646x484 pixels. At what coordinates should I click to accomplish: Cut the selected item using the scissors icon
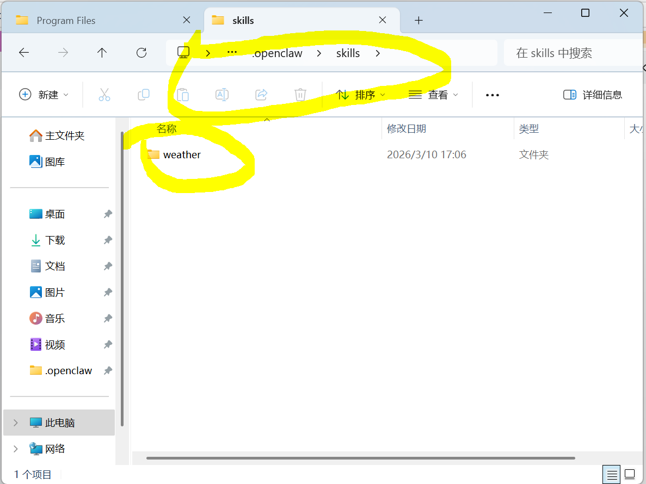tap(104, 94)
